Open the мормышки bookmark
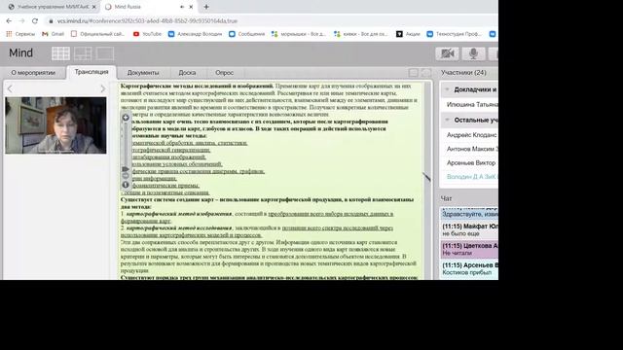 (x=299, y=34)
